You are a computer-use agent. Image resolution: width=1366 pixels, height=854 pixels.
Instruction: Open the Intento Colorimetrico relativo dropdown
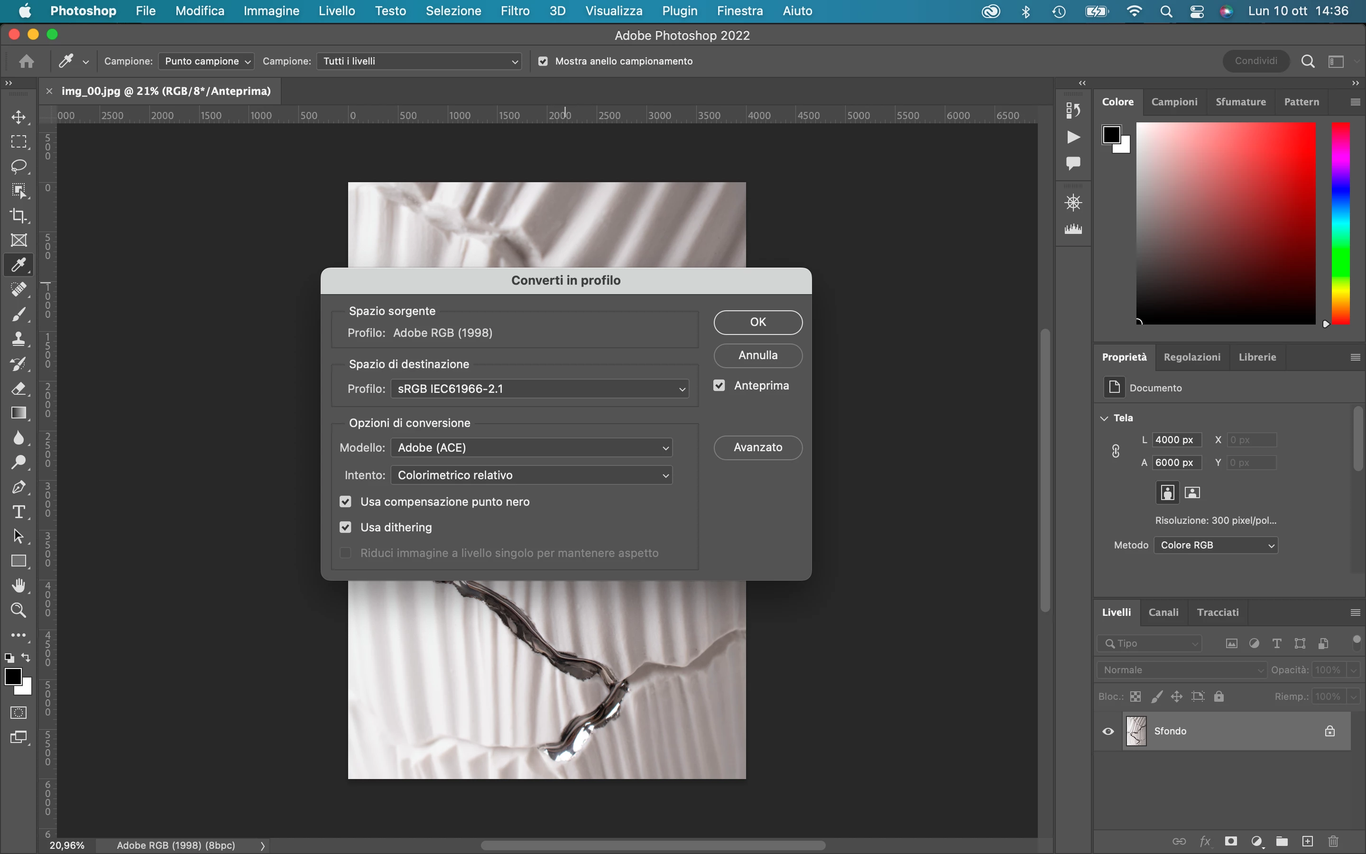531,475
